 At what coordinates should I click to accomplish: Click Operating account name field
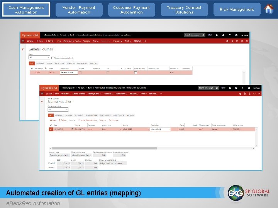59,155
